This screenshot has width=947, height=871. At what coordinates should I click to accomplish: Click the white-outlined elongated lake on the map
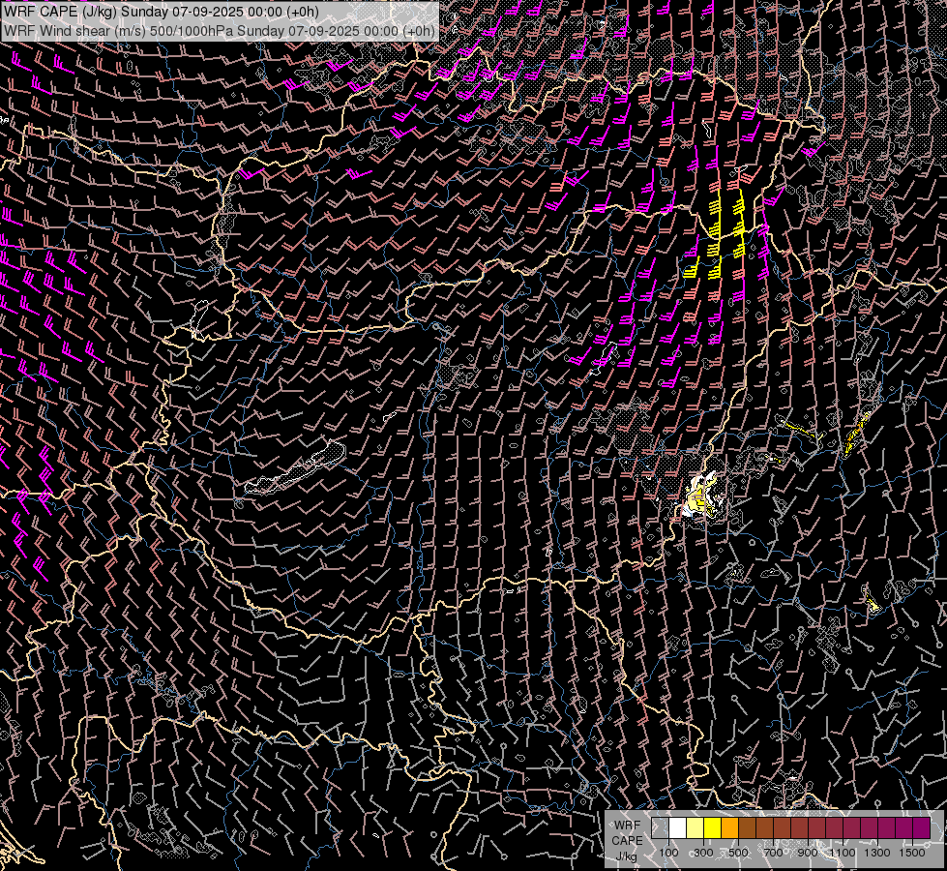point(295,468)
